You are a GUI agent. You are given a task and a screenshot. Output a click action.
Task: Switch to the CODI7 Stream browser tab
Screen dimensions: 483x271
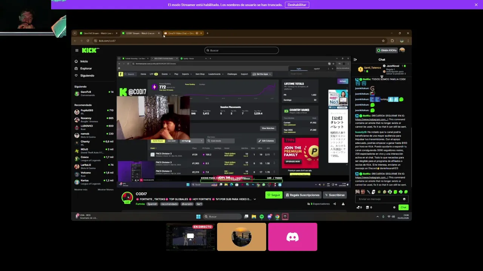tap(140, 33)
